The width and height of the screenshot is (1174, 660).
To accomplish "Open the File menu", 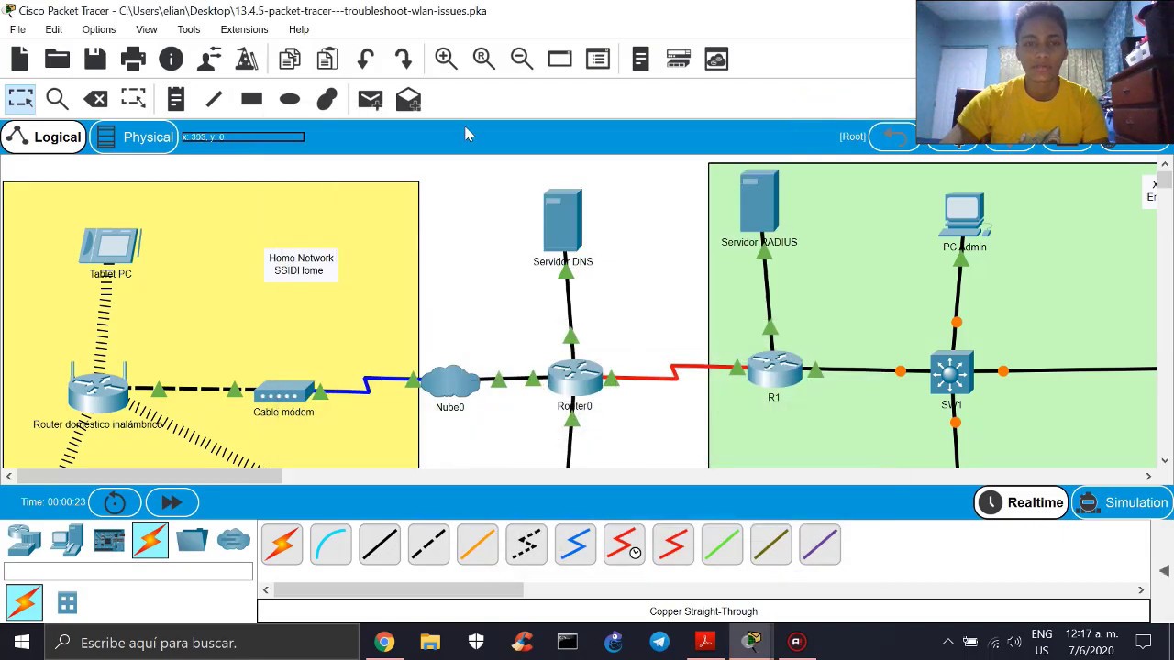I will [17, 29].
